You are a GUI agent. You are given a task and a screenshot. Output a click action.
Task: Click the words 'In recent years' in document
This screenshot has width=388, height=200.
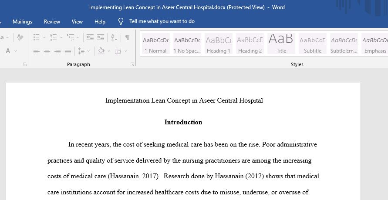click(89, 144)
